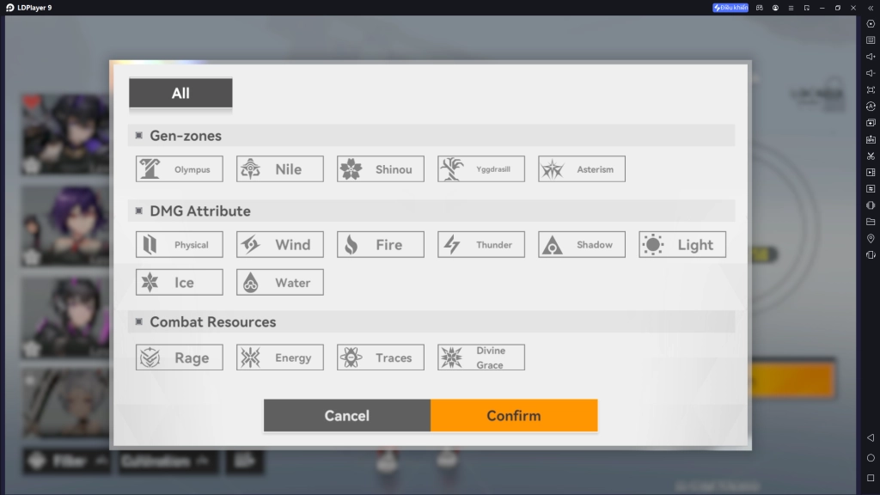Filter by Yggdrasill gen-zone

(x=481, y=169)
